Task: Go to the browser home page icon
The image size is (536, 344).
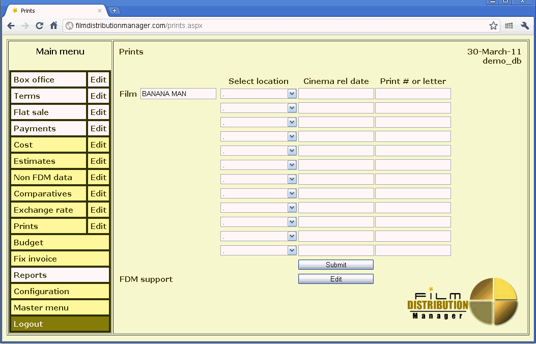Action: (53, 25)
